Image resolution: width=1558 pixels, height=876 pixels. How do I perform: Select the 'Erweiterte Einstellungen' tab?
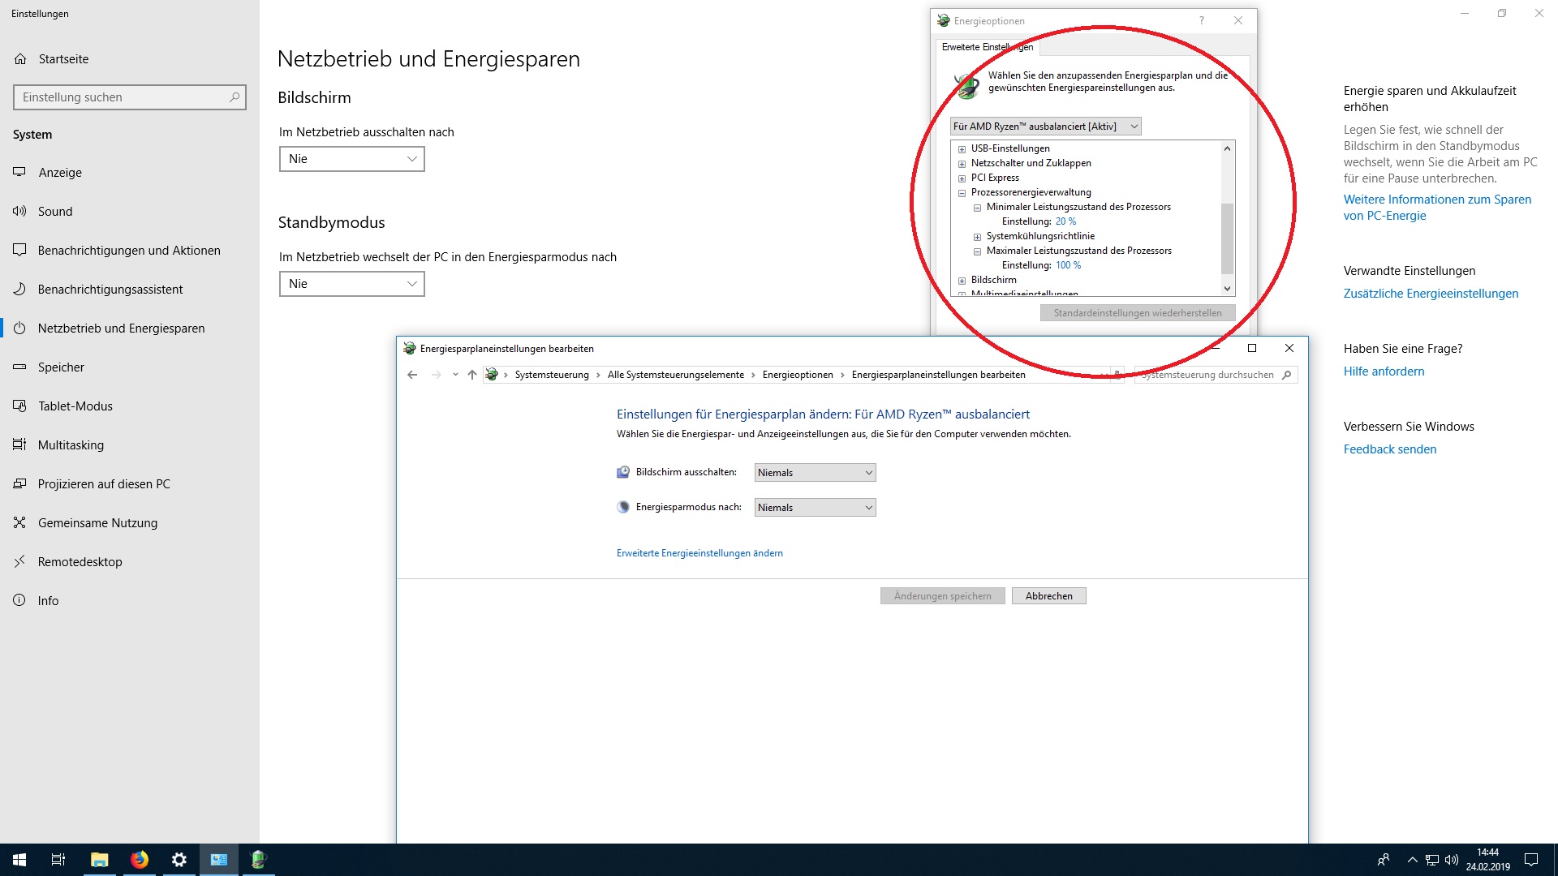click(987, 47)
